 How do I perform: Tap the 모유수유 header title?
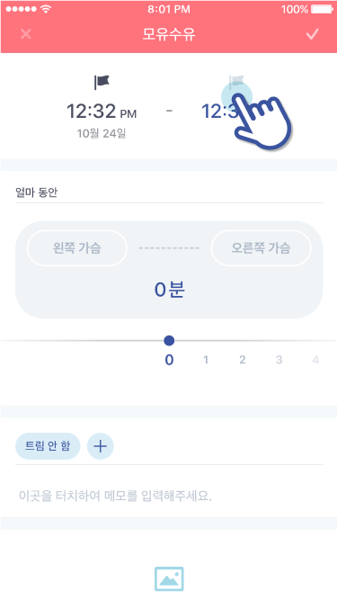pyautogui.click(x=169, y=34)
